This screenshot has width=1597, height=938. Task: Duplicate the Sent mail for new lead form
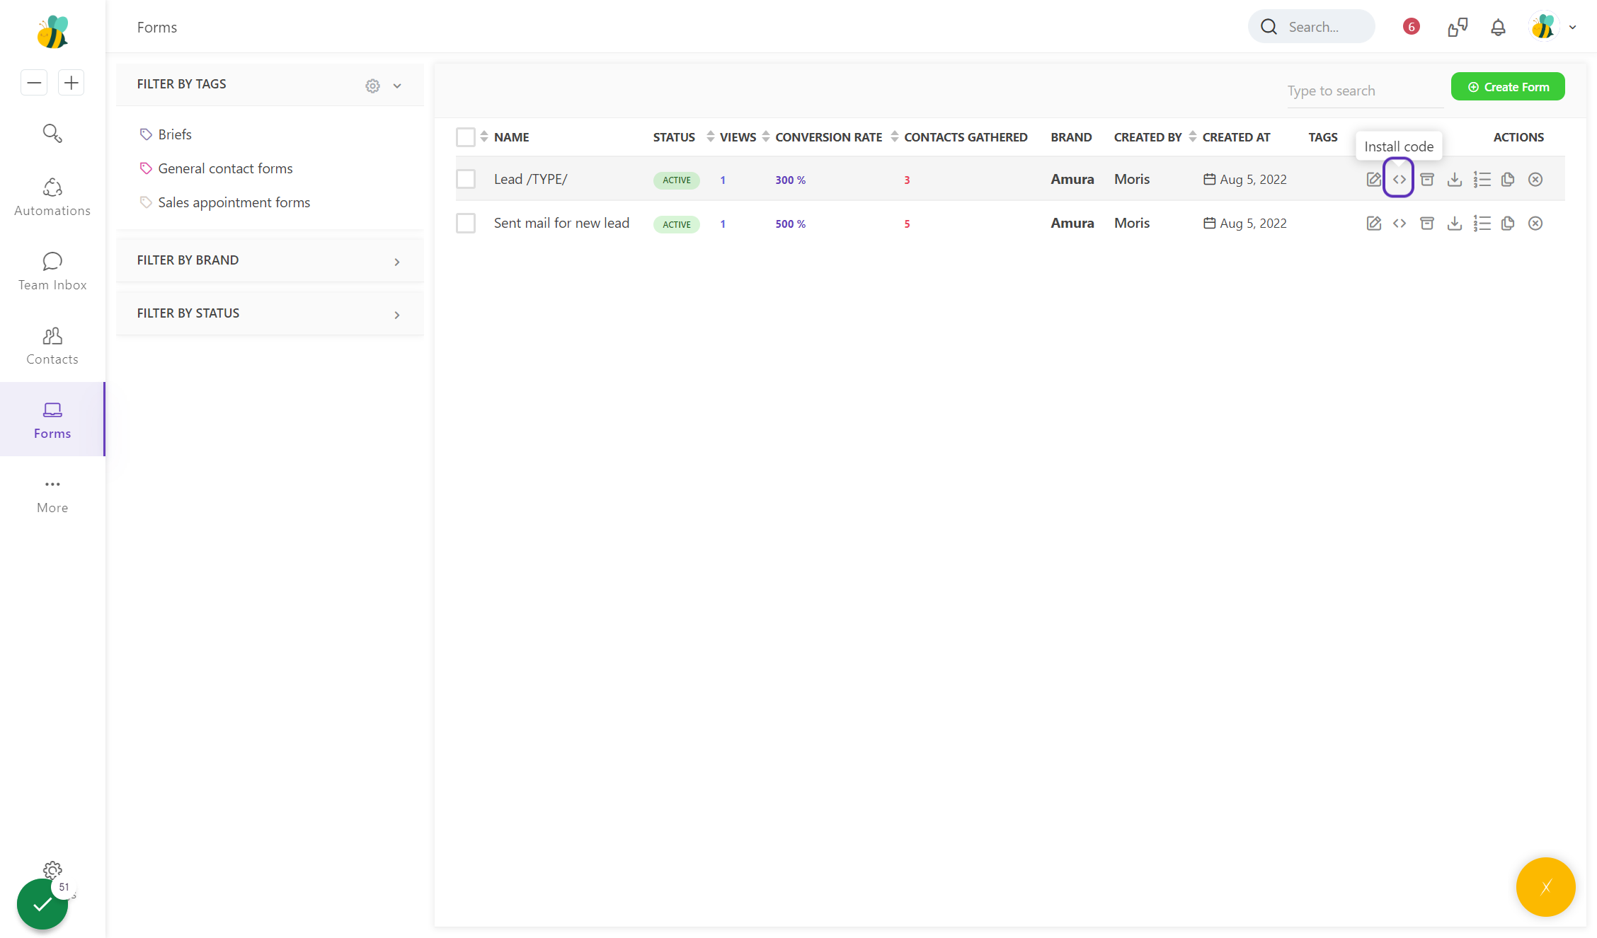point(1508,224)
